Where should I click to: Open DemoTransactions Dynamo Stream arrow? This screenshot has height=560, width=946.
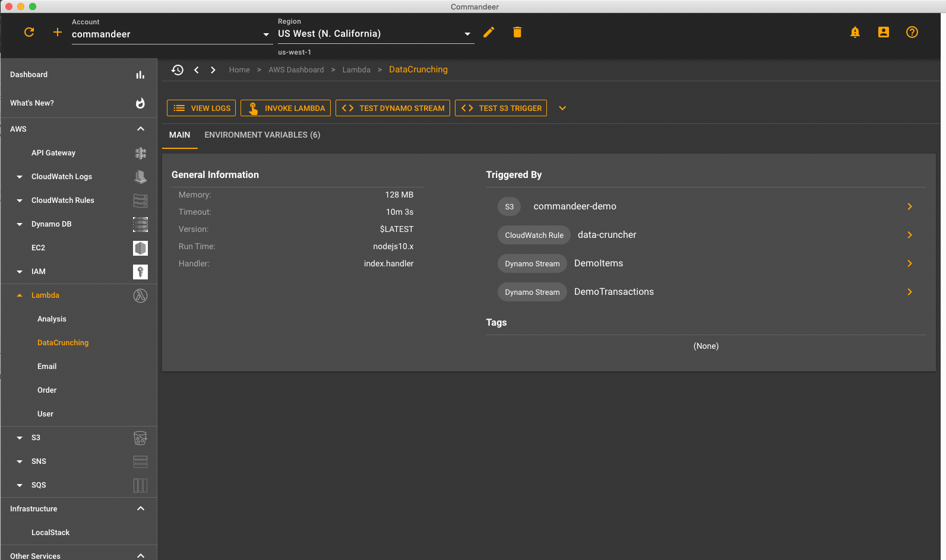click(910, 292)
